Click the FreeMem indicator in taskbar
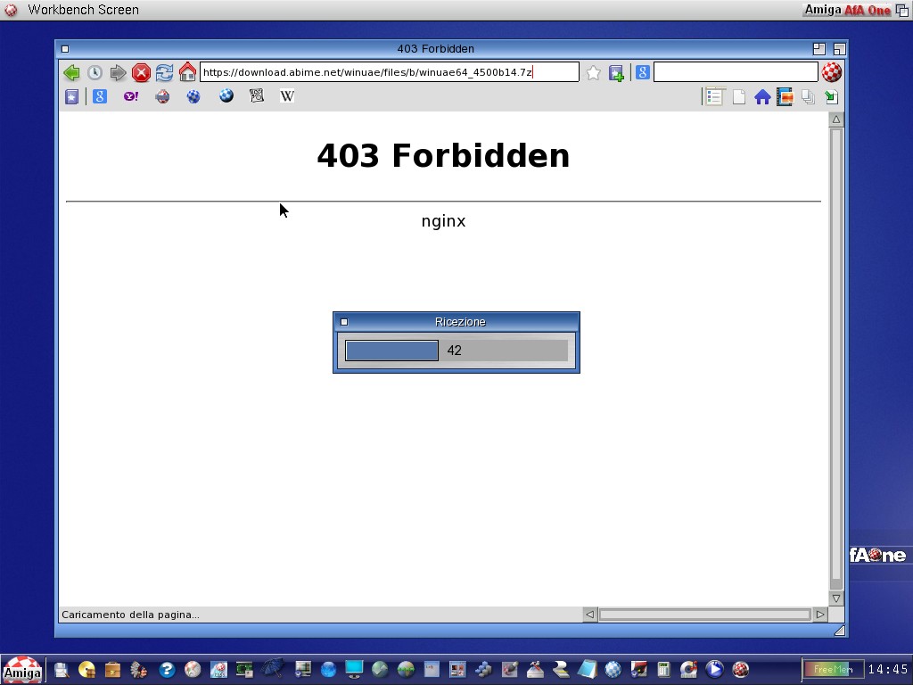Image resolution: width=913 pixels, height=685 pixels. click(x=832, y=669)
